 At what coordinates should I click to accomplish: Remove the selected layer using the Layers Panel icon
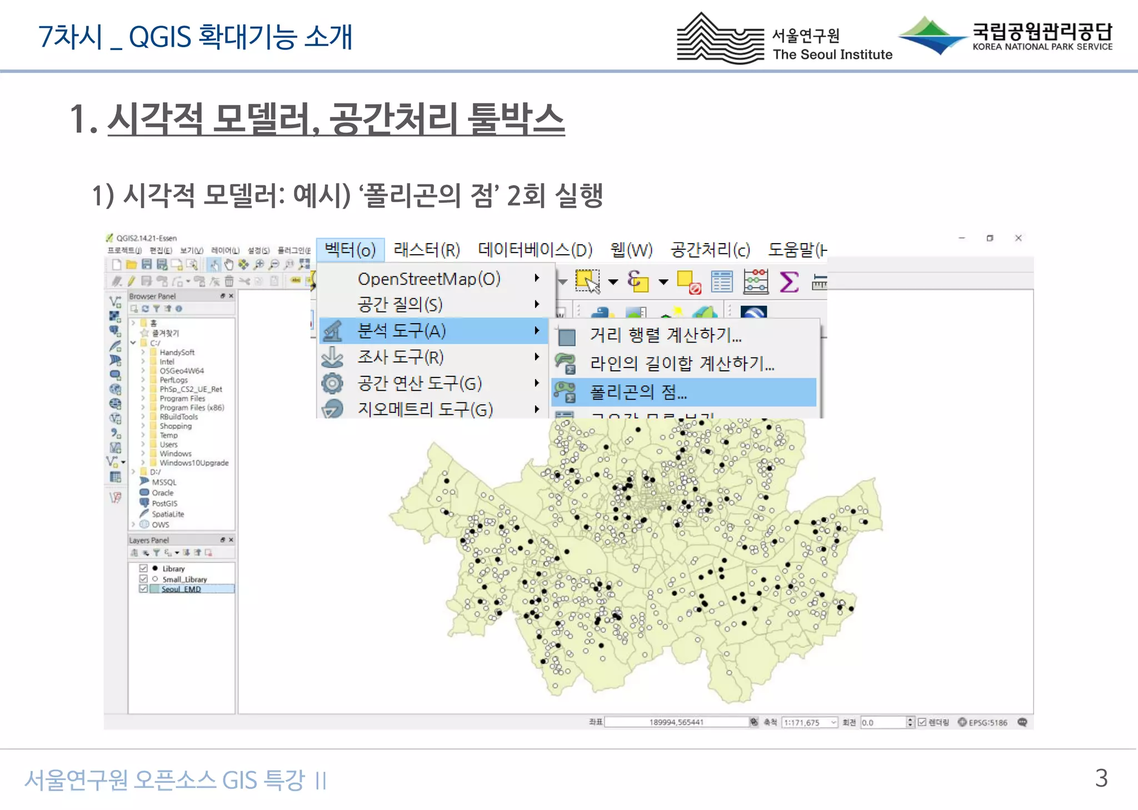208,553
